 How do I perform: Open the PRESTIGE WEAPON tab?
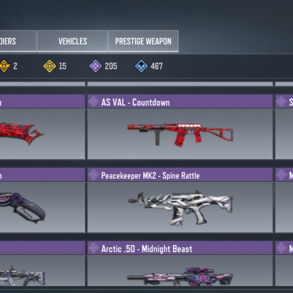pos(143,41)
